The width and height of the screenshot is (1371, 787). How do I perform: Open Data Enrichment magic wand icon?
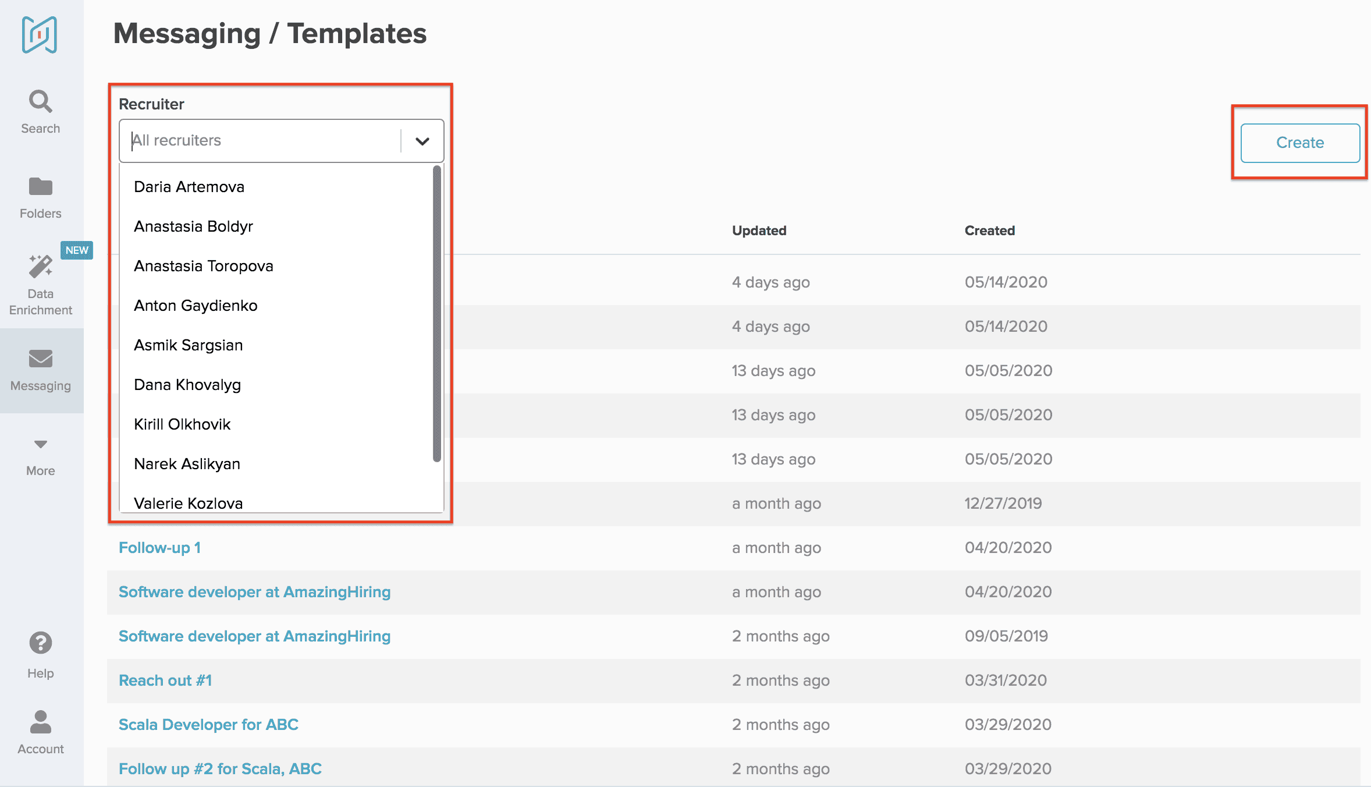pos(40,267)
